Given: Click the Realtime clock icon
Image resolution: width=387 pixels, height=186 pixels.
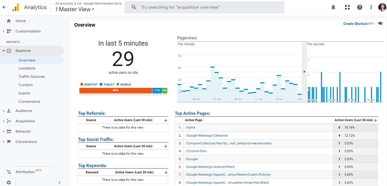Looking at the screenshot, I should pos(9,51).
